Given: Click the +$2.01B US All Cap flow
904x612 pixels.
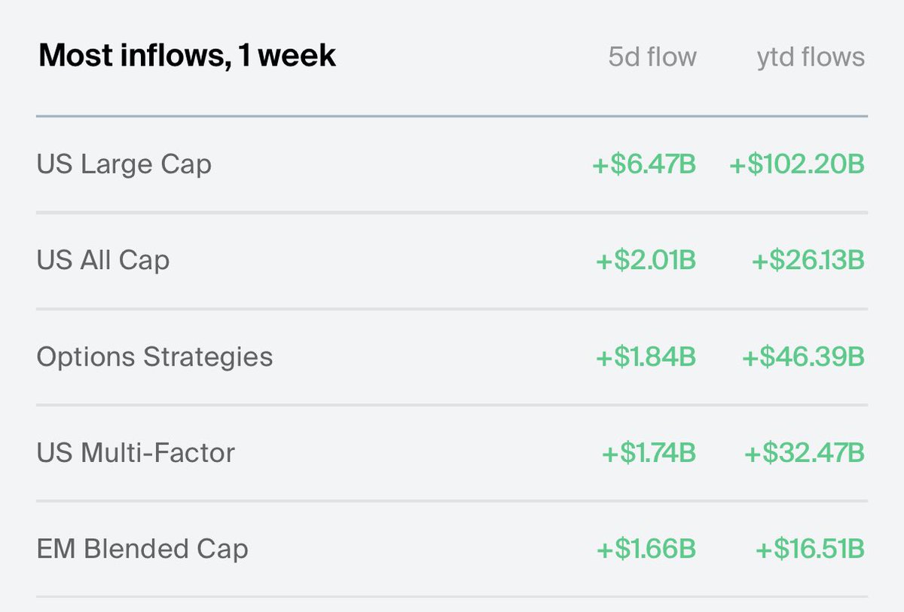Looking at the screenshot, I should coord(646,261).
